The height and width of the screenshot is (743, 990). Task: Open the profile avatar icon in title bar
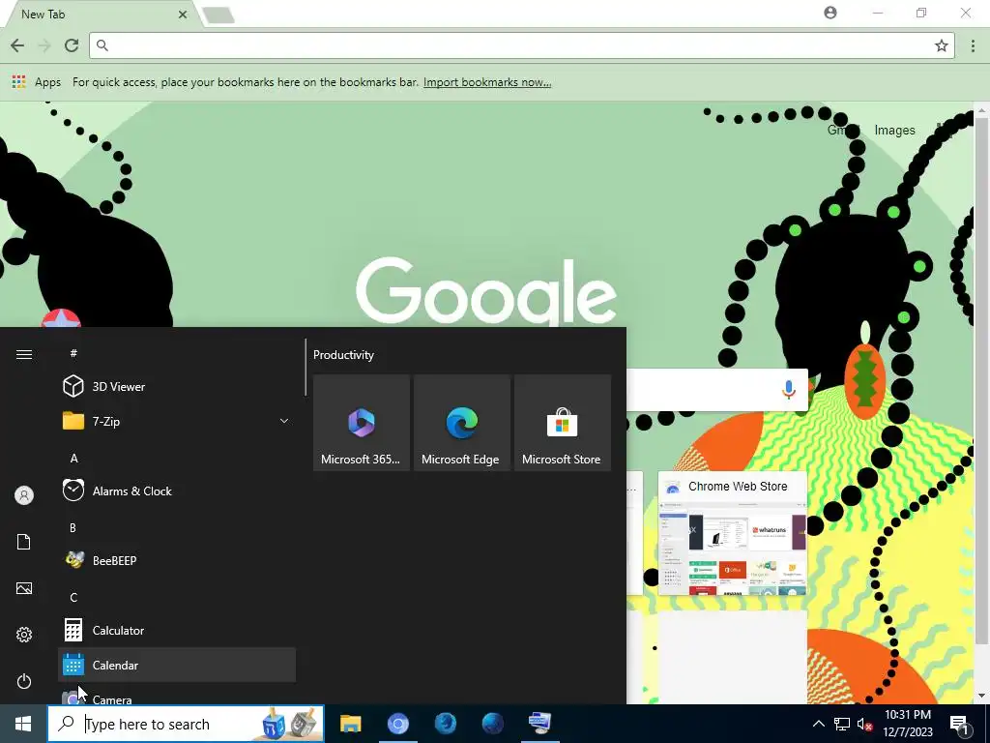pyautogui.click(x=830, y=13)
